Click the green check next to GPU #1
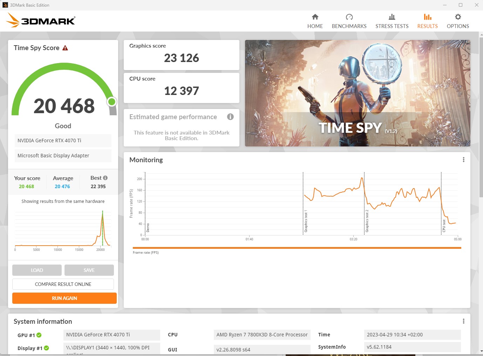The height and width of the screenshot is (356, 483). pyautogui.click(x=39, y=335)
